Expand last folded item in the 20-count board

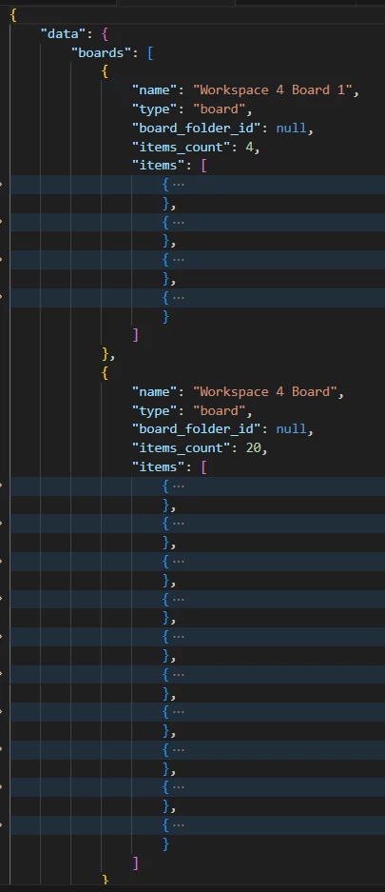178,824
